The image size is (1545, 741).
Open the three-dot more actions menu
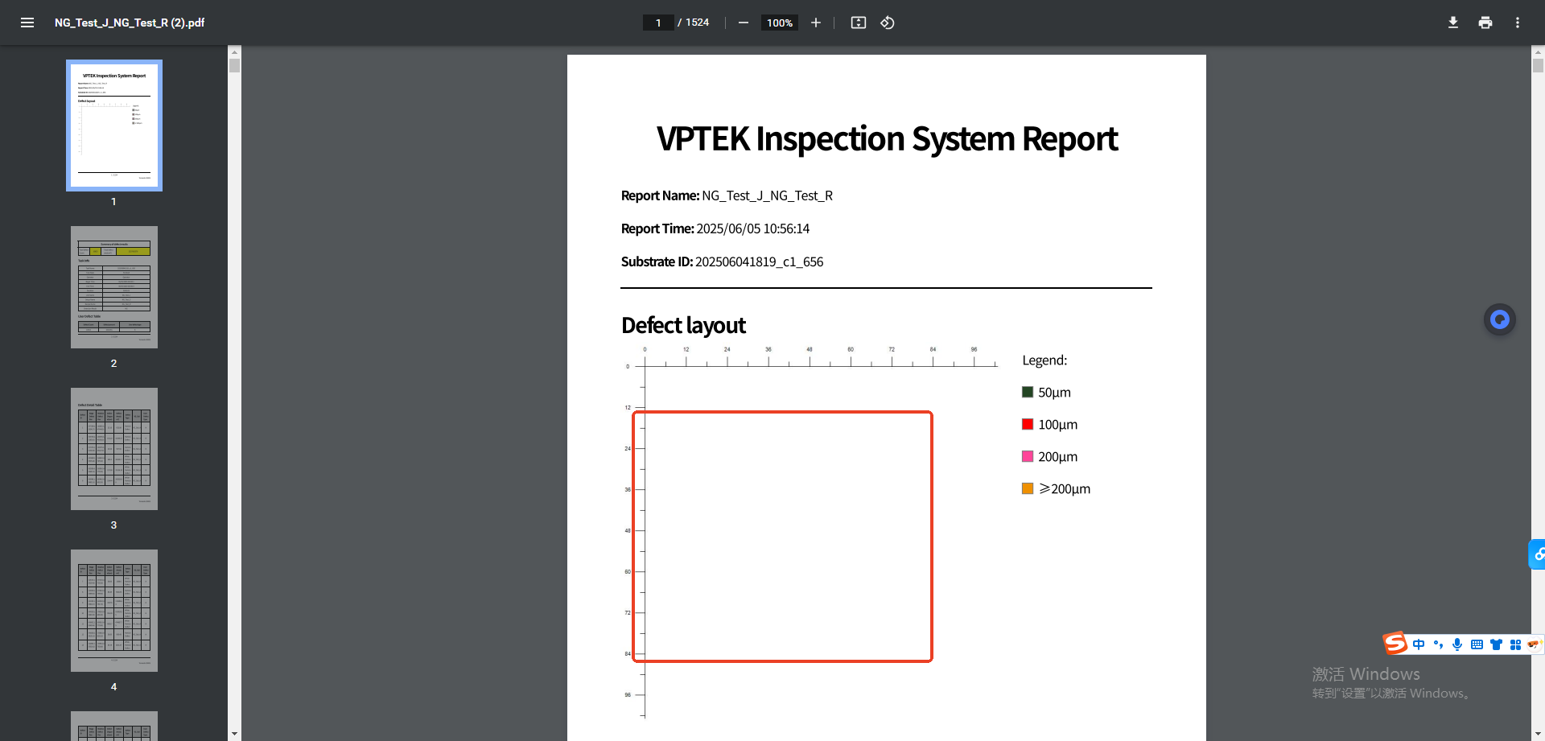tap(1518, 23)
